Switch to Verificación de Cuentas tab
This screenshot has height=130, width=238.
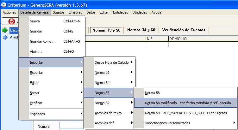pyautogui.click(x=184, y=30)
